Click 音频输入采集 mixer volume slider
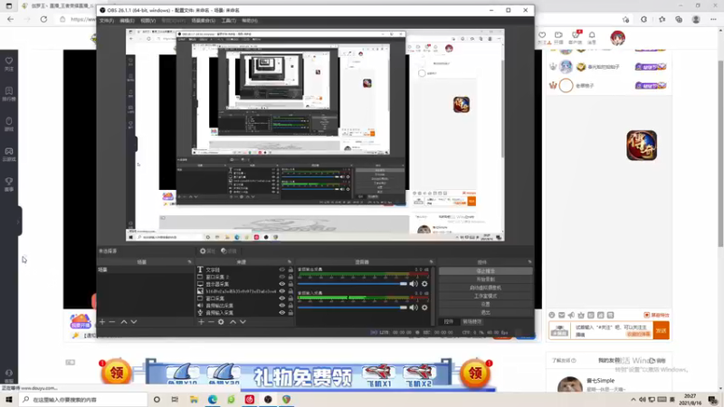 353,308
